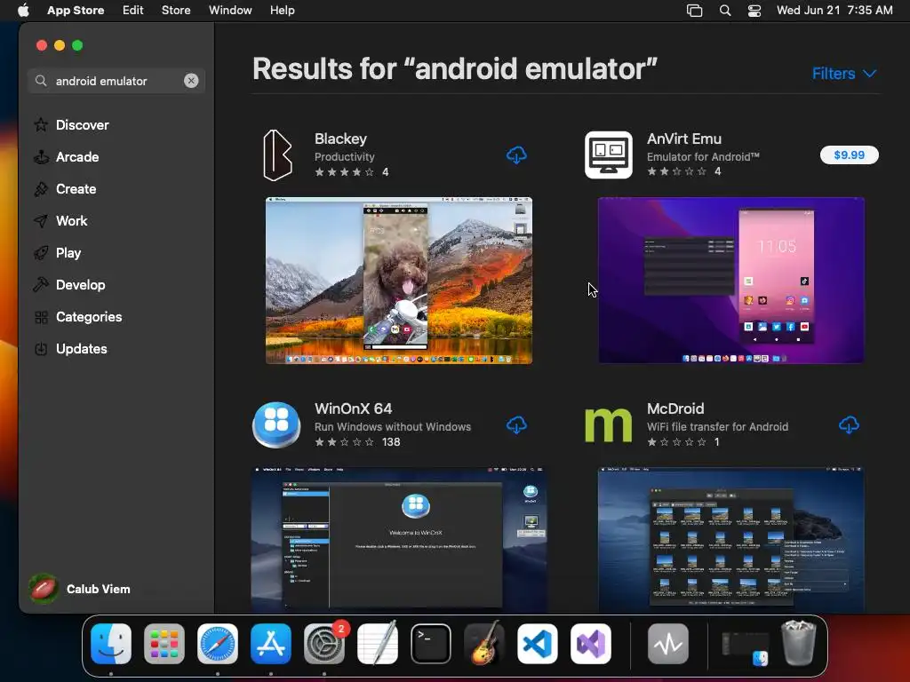Open Launchpad from the Dock
The width and height of the screenshot is (910, 682).
point(164,644)
